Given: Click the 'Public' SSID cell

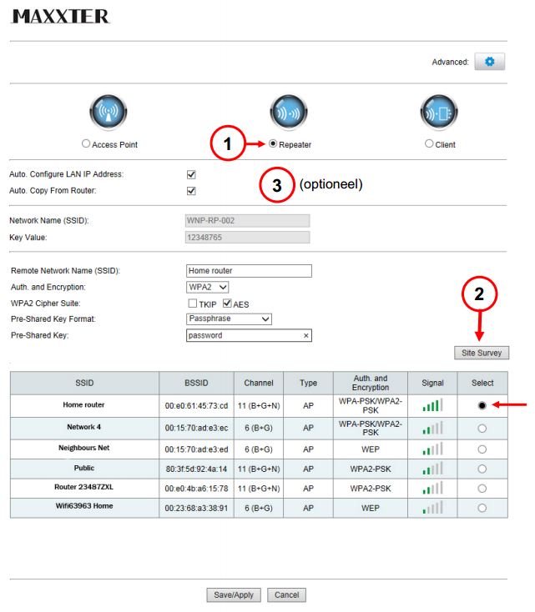Looking at the screenshot, I should click(84, 469).
